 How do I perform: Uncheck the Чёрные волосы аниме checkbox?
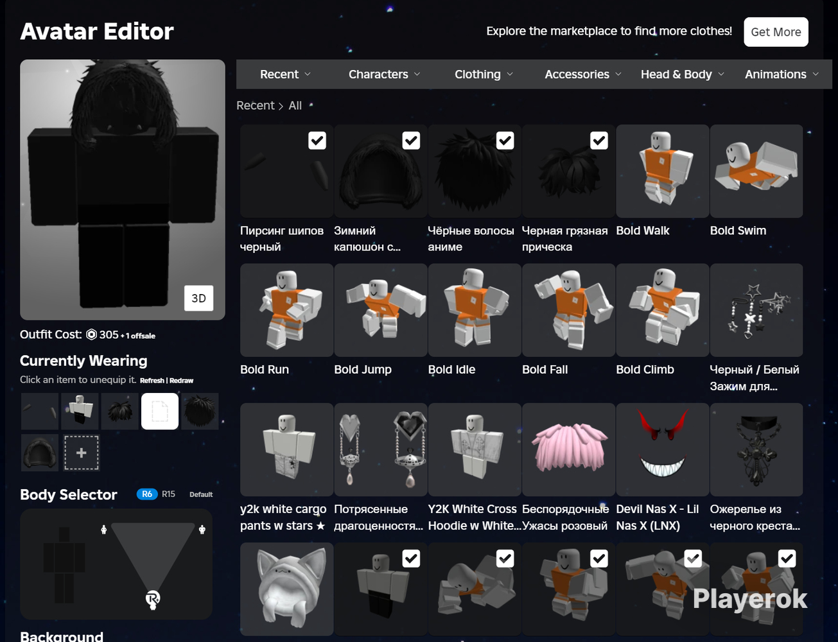(505, 141)
